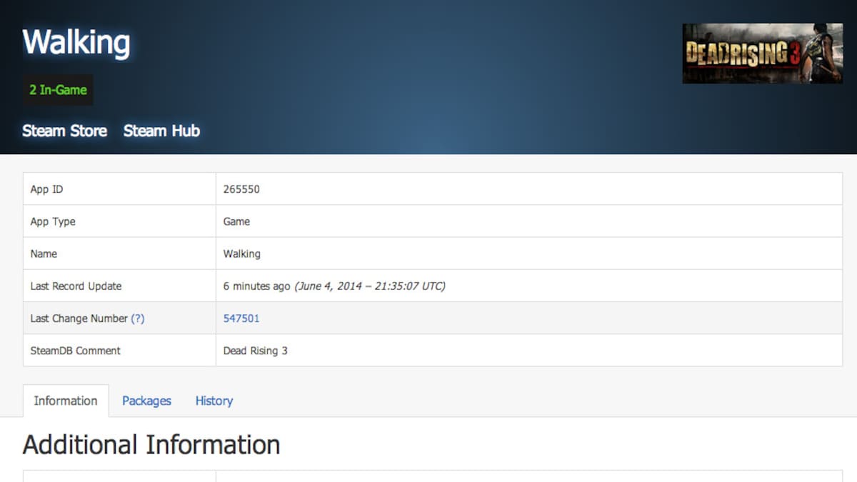Open the Steam Store link
The width and height of the screenshot is (857, 482).
(65, 131)
